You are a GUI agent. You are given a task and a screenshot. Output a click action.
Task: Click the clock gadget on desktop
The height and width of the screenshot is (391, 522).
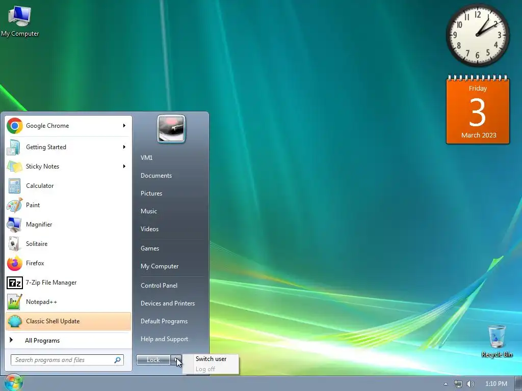tap(477, 35)
